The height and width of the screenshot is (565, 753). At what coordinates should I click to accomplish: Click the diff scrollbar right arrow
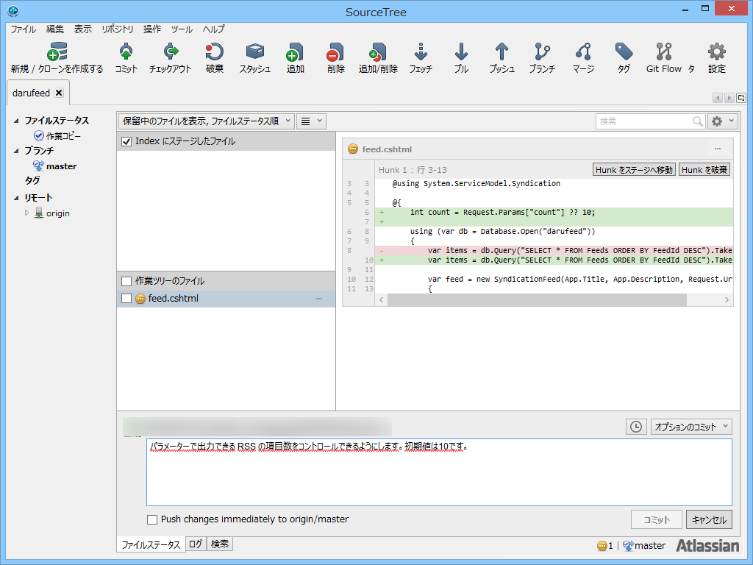coord(727,300)
